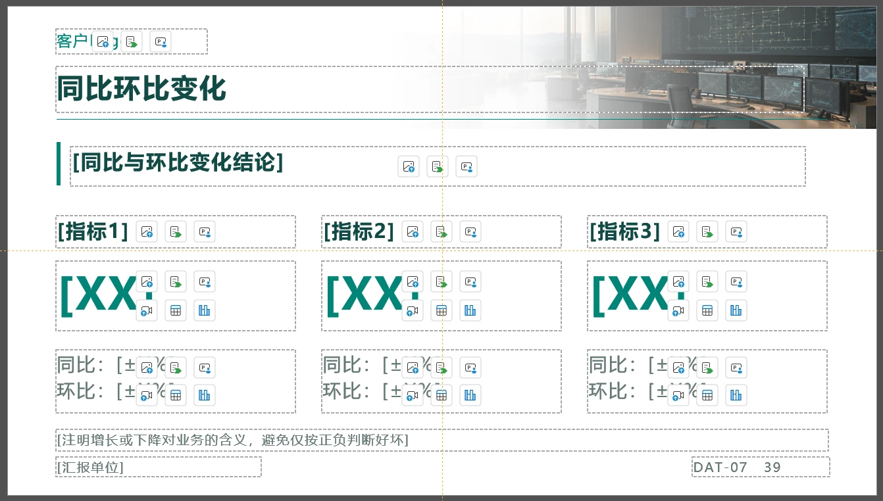Click the green-arrow document icon in [XX] under [指标3]
This screenshot has height=501, width=883.
(x=707, y=281)
